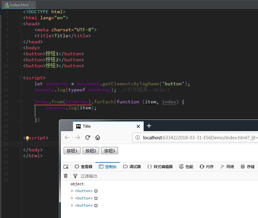The image size is (258, 218).
Task: Click the lightbulb intention icon on line 22
Action: [x=27, y=138]
